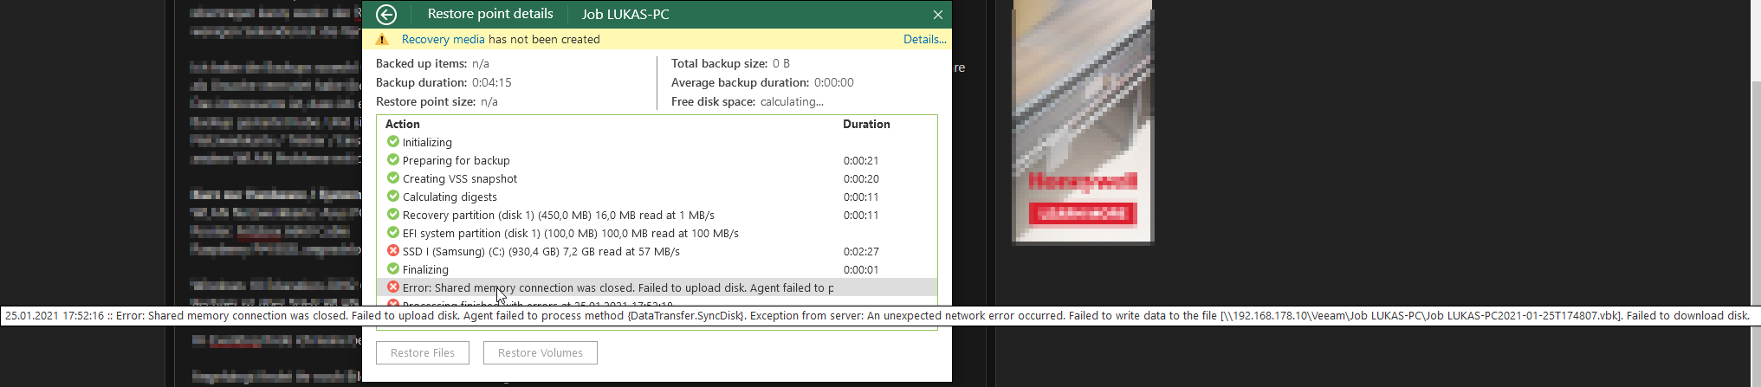This screenshot has height=387, width=1761.
Task: Click the Average backup duration 0:00:00 value
Action: (833, 82)
